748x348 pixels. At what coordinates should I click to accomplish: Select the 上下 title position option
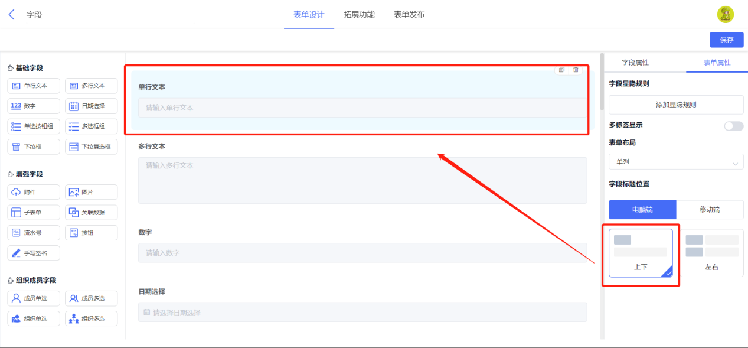(x=641, y=253)
